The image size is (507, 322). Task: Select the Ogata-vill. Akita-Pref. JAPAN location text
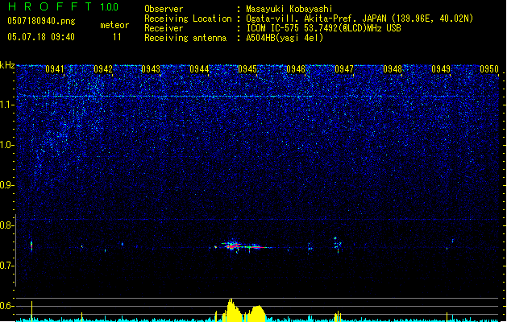359,19
